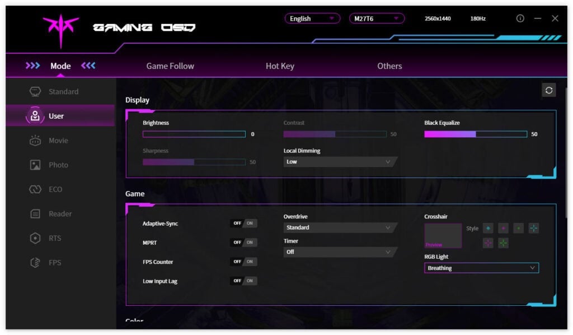Click the 2560x1440 resolution text
The width and height of the screenshot is (573, 335).
438,18
